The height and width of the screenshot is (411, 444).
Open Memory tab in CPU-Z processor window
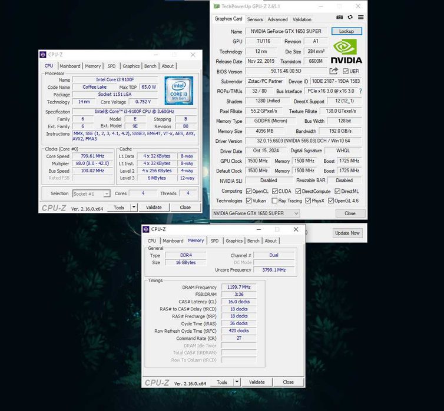[x=93, y=66]
